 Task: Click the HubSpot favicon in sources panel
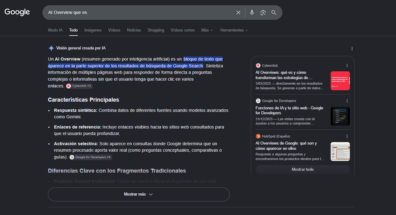258,136
